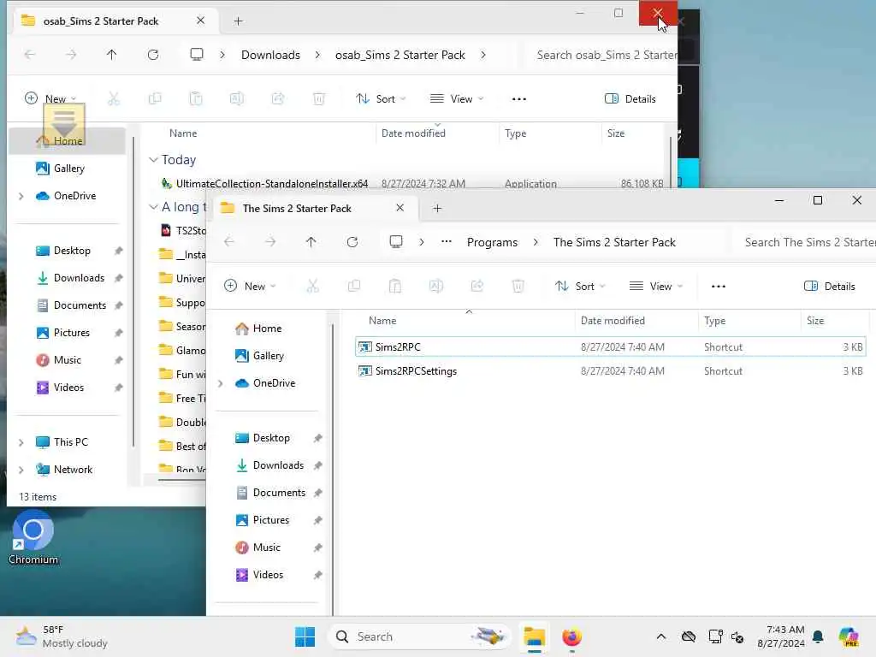This screenshot has height=657, width=876.
Task: Select Sims2RPC shortcut file
Action: coord(611,347)
